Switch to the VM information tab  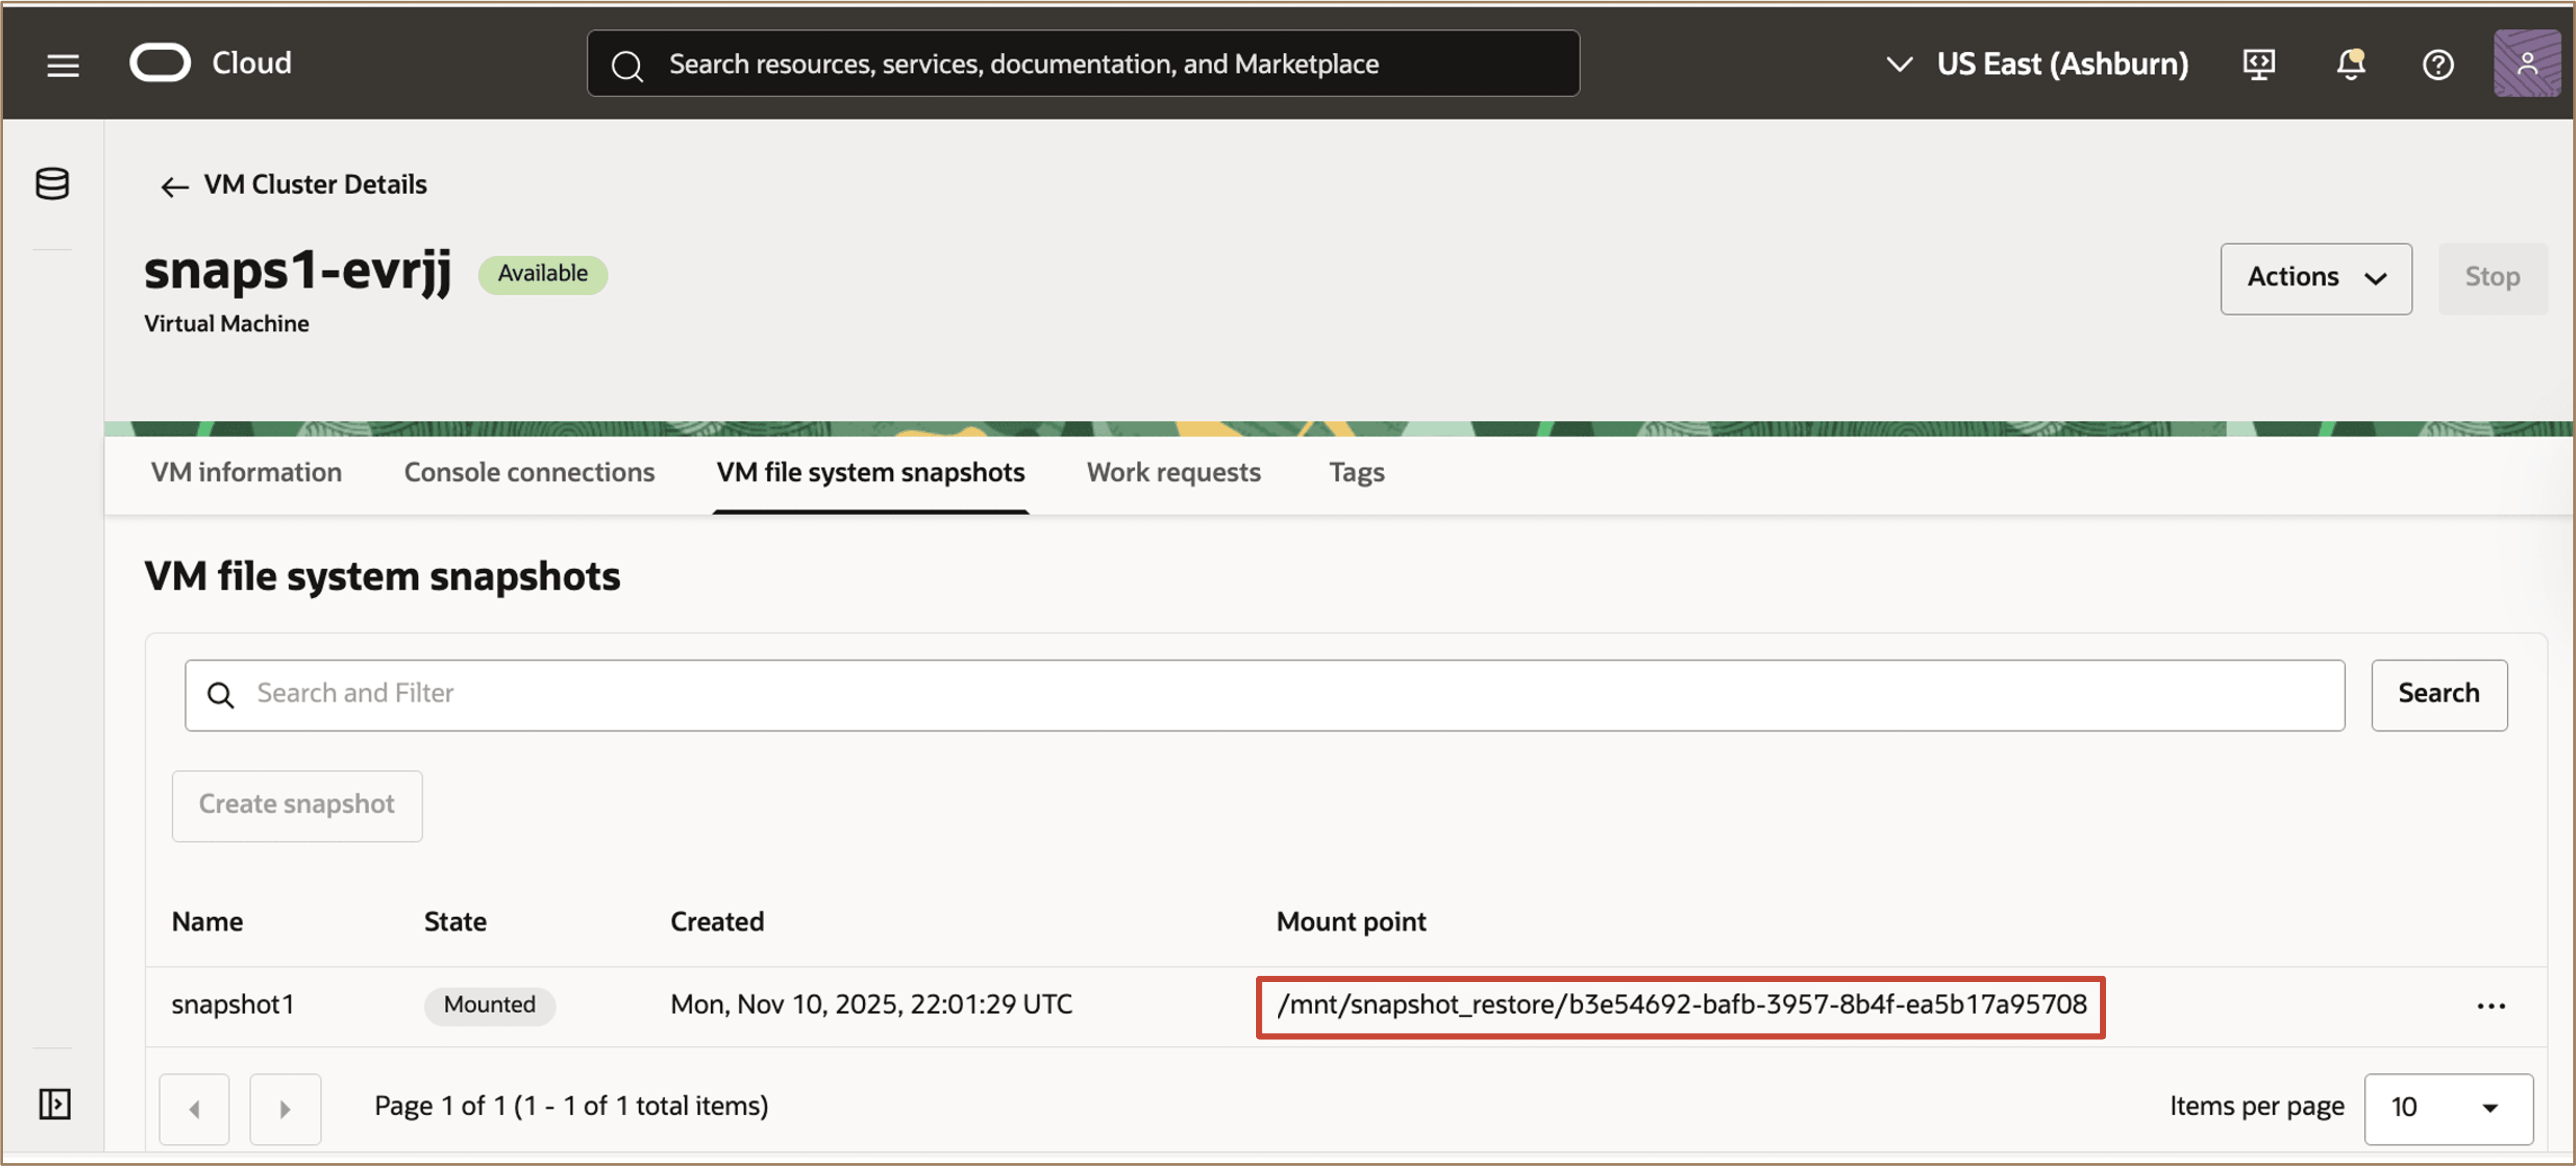(x=246, y=472)
